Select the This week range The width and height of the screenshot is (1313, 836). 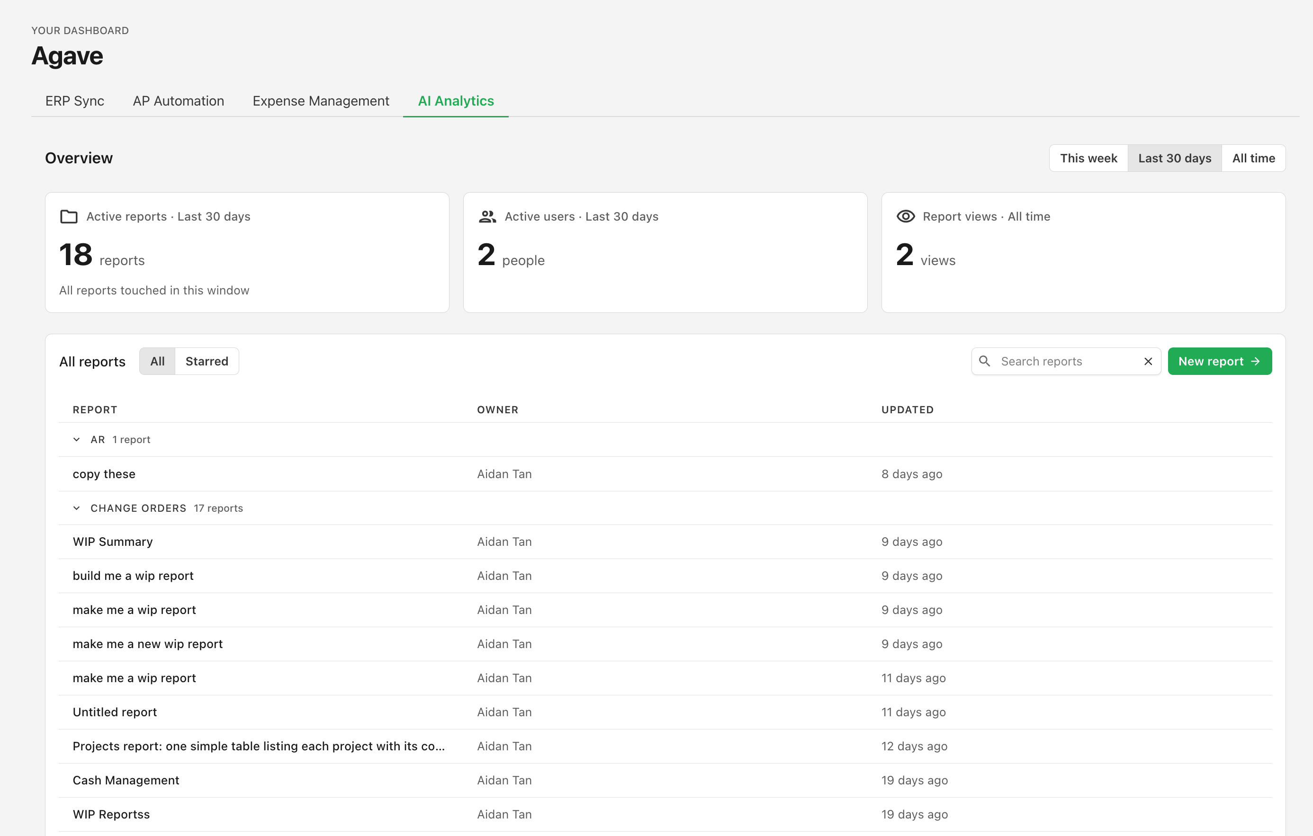pos(1088,158)
